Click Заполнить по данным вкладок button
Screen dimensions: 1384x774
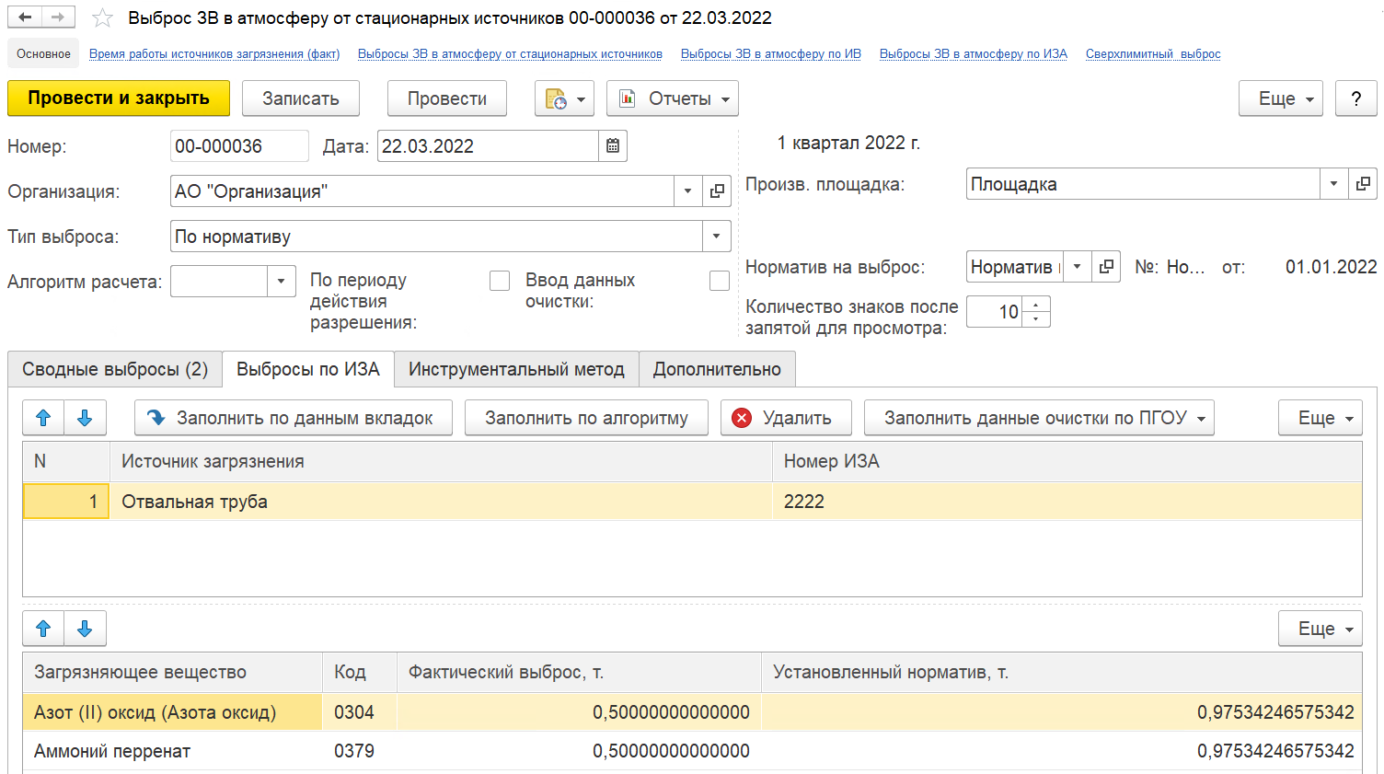pyautogui.click(x=294, y=418)
